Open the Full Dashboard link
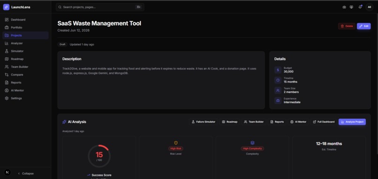Image resolution: width=378 pixels, height=179 pixels. [x=324, y=122]
